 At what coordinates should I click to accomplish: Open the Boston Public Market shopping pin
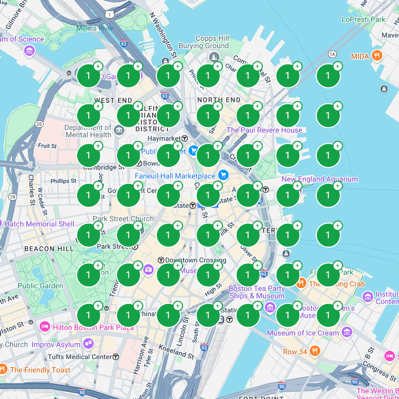(194, 151)
